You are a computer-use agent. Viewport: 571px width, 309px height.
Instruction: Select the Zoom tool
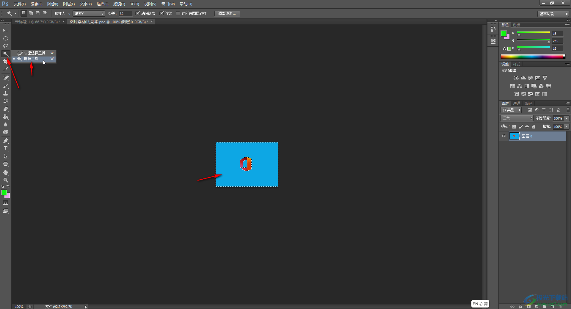click(6, 180)
